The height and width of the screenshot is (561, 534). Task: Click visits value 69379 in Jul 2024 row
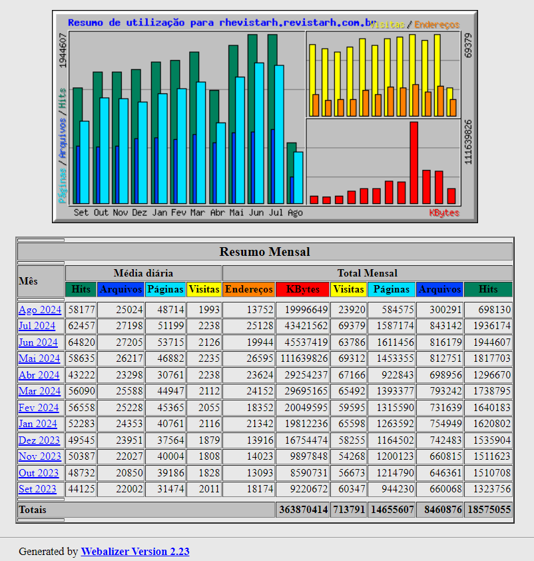352,326
